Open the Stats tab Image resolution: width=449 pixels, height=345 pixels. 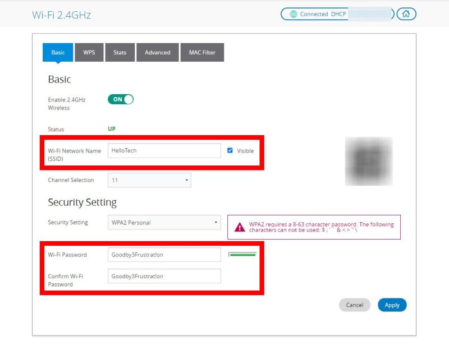[120, 52]
